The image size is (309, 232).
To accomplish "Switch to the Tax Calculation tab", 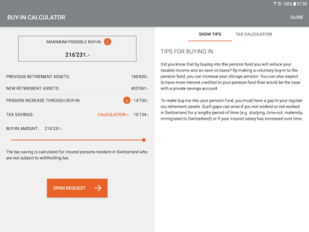I will 254,34.
